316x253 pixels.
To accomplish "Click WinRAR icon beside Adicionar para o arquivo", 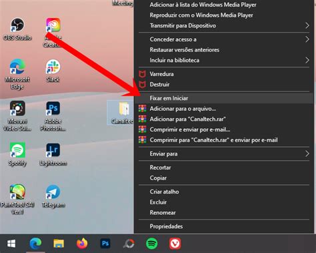I will (x=143, y=109).
